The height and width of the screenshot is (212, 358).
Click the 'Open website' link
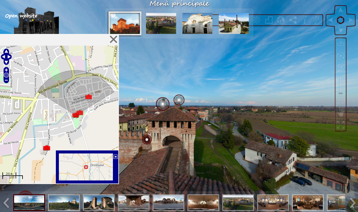(21, 16)
